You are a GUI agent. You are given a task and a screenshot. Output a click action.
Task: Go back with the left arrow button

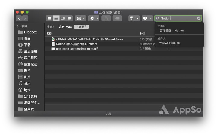tap(19, 18)
